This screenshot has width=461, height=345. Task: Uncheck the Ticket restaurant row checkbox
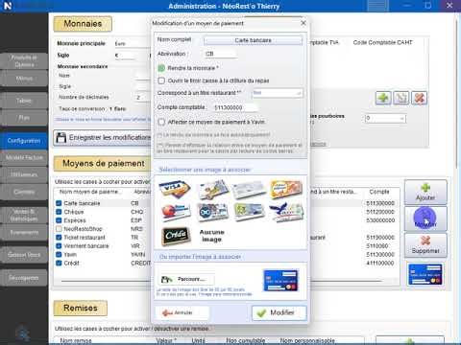[59, 238]
